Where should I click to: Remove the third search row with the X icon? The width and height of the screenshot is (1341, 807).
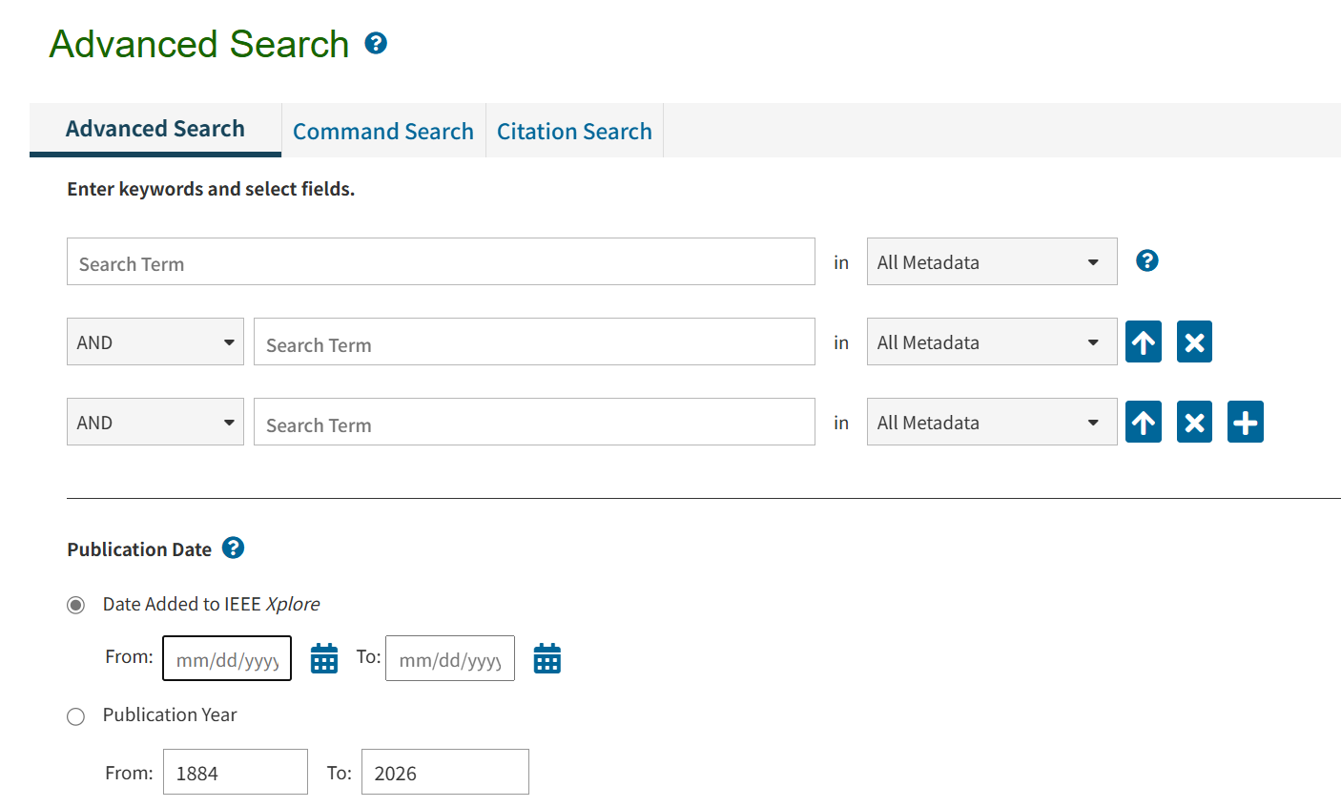(x=1194, y=422)
